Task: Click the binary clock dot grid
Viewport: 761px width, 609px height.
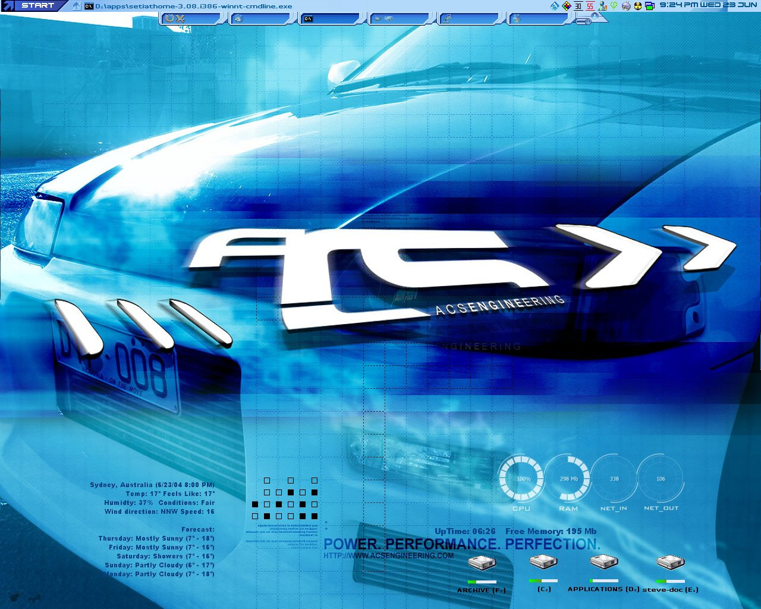Action: [285, 498]
